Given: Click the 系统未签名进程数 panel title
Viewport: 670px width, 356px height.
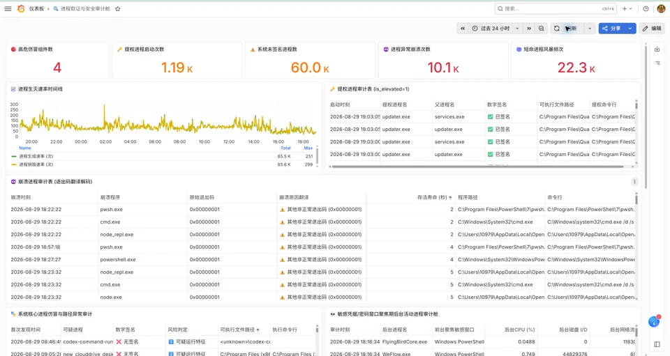Looking at the screenshot, I should [277, 49].
